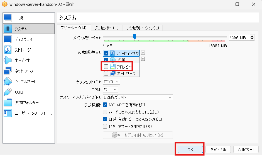Click the ネットワーク boot device icon
The height and width of the screenshot is (156, 262).
tap(112, 73)
